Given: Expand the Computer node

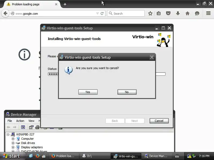Looking at the screenshot, I should pos(13,139).
